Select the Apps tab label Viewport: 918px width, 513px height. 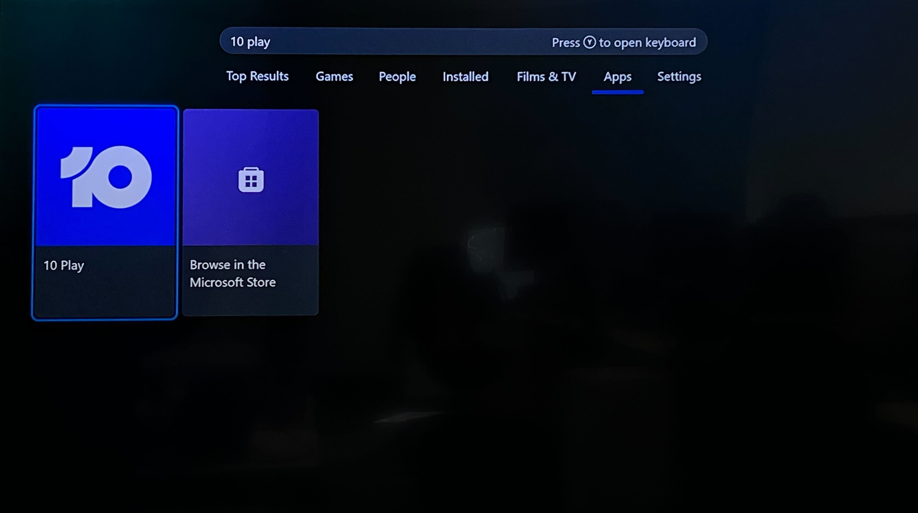(617, 76)
